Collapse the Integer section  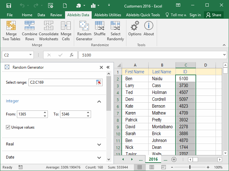click(99, 101)
